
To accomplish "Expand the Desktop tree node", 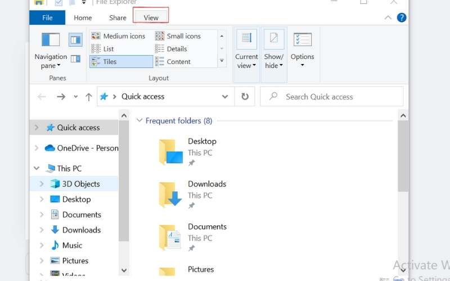I will point(42,200).
